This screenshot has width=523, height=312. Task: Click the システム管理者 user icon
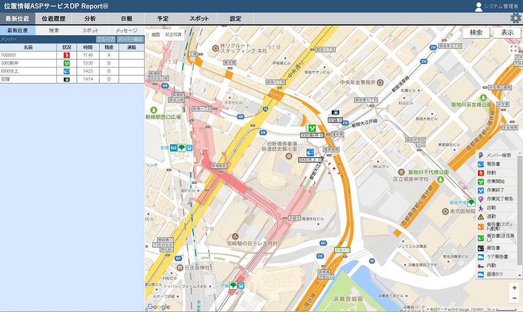tap(479, 7)
